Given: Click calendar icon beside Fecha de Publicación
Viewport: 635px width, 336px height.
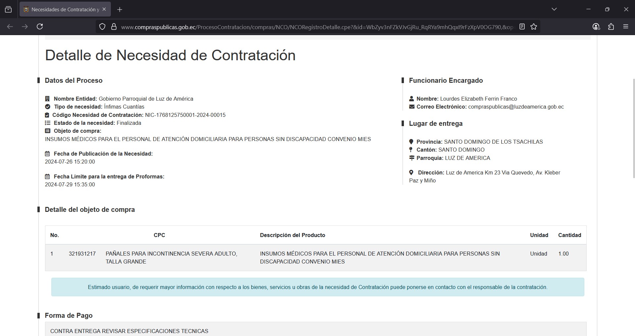Looking at the screenshot, I should [47, 154].
